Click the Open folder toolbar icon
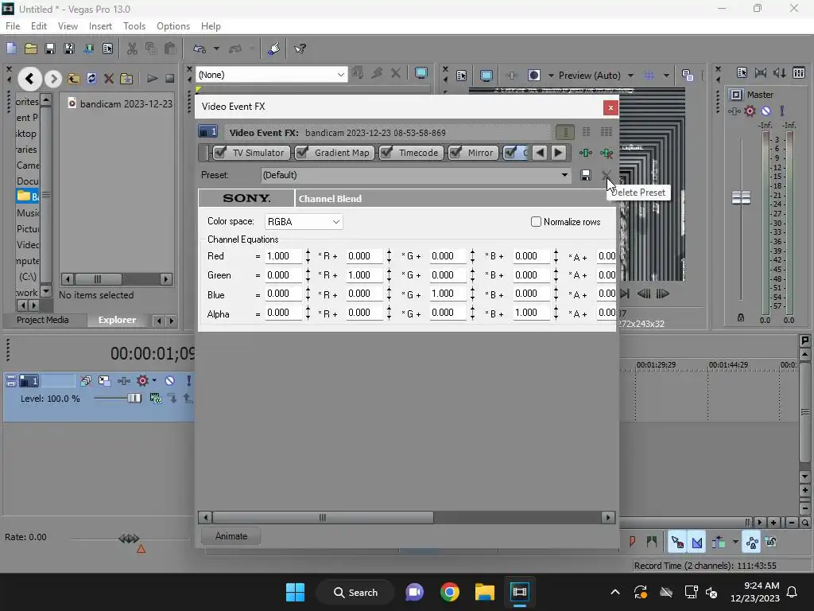The width and height of the screenshot is (814, 611). coord(31,49)
